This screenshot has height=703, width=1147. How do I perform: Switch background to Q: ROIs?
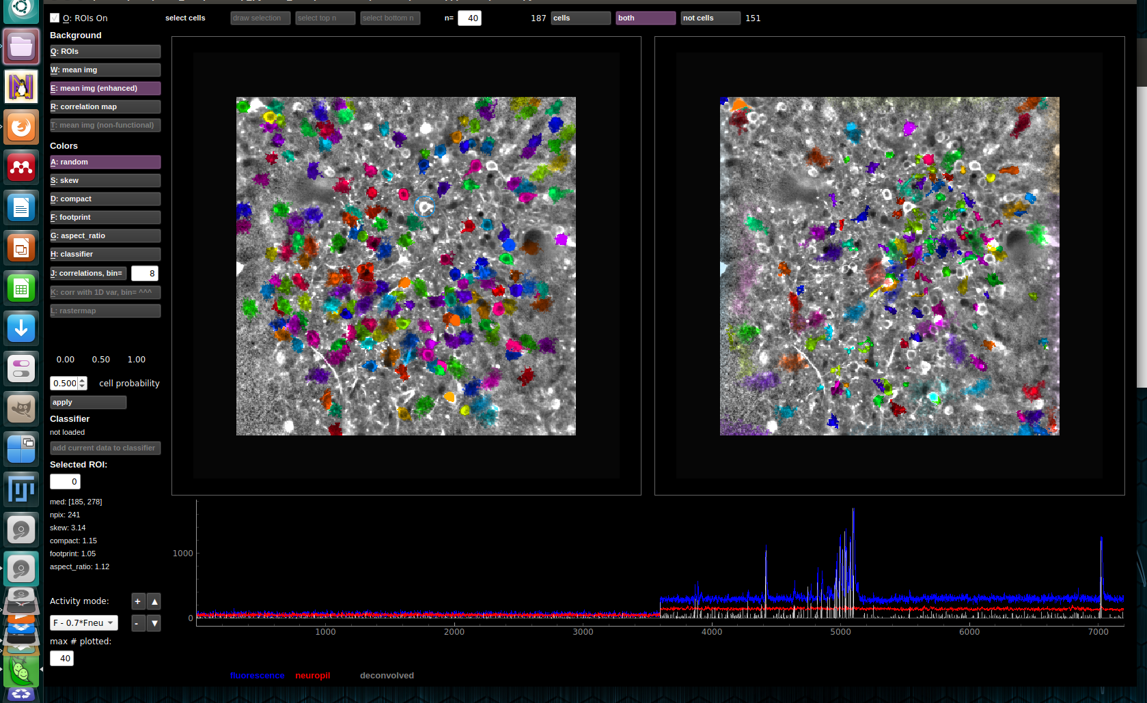(x=105, y=51)
